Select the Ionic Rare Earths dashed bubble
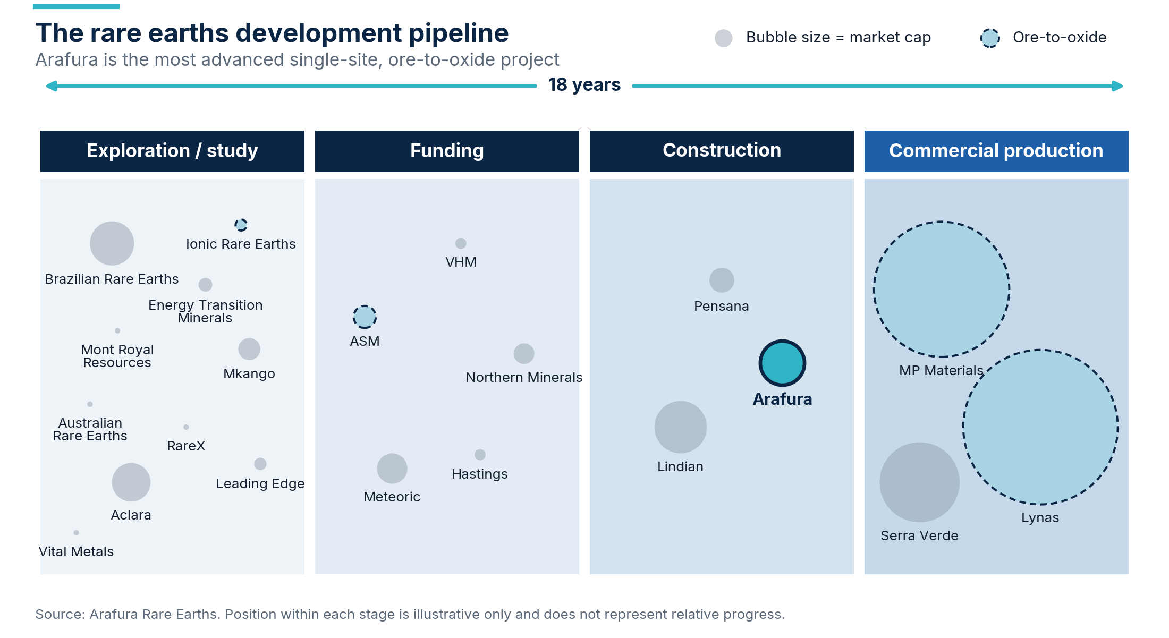 241,225
